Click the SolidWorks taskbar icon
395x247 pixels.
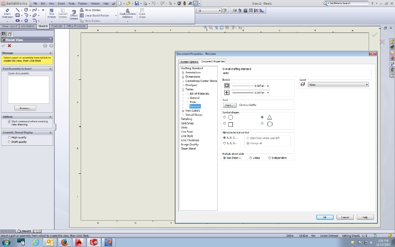click(x=94, y=242)
